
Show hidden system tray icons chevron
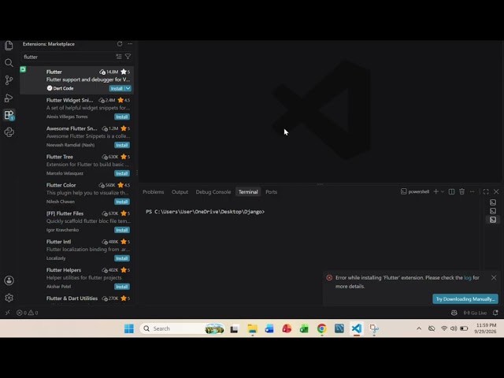pyautogui.click(x=419, y=328)
